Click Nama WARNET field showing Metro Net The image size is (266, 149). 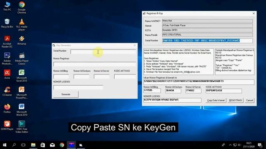click(x=207, y=21)
